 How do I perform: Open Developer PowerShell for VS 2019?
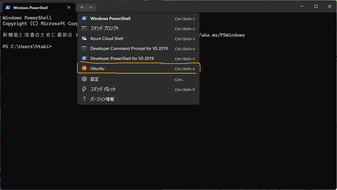point(138,58)
